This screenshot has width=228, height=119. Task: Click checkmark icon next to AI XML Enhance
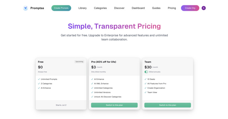click(x=92, y=83)
